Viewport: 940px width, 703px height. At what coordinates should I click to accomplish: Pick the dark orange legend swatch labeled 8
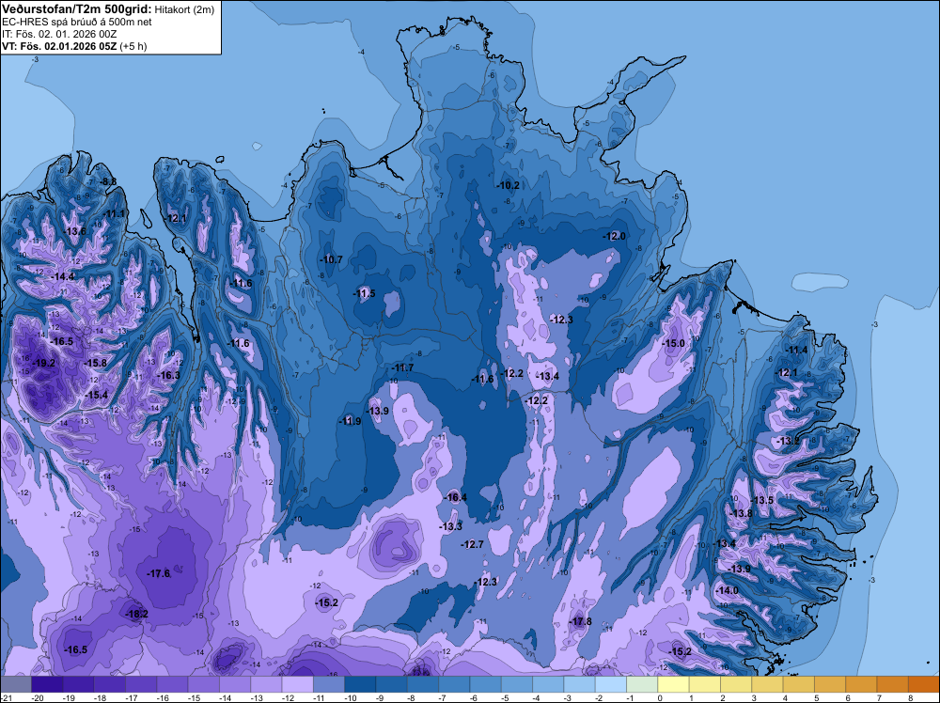pyautogui.click(x=924, y=684)
